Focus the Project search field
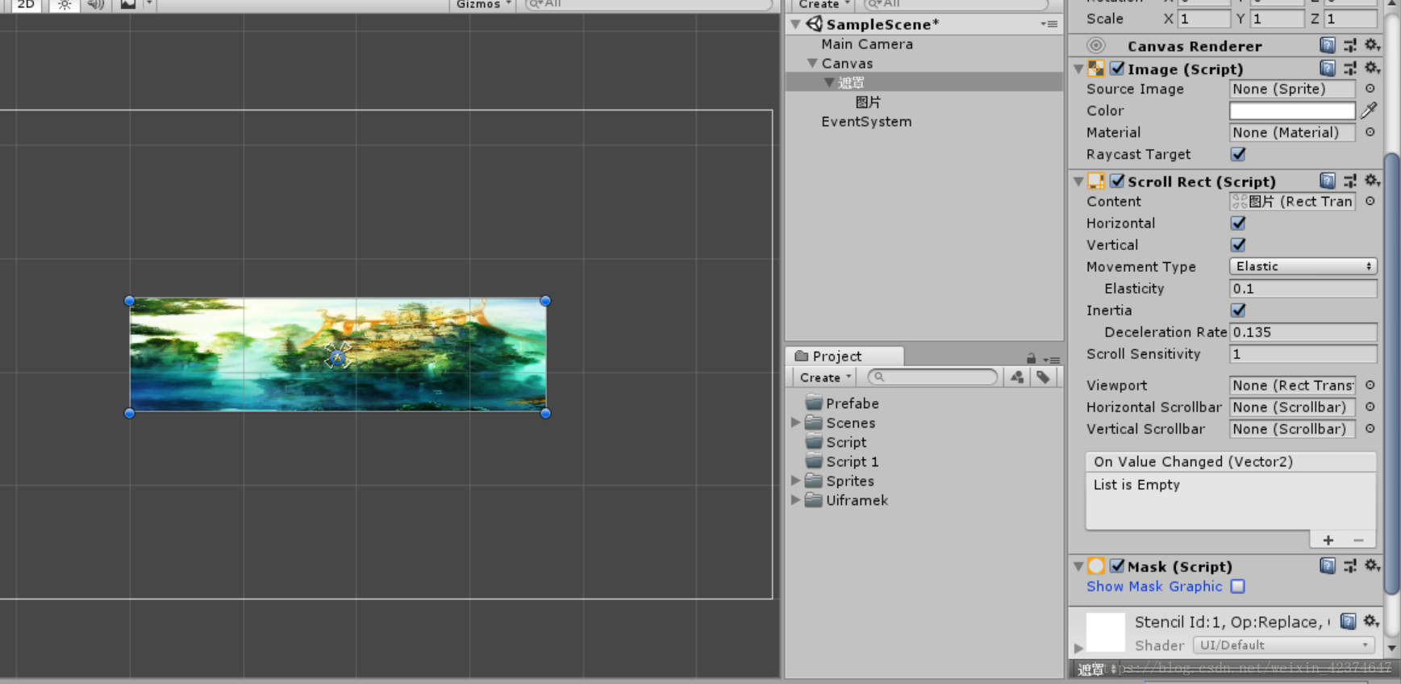1401x684 pixels. tap(932, 377)
